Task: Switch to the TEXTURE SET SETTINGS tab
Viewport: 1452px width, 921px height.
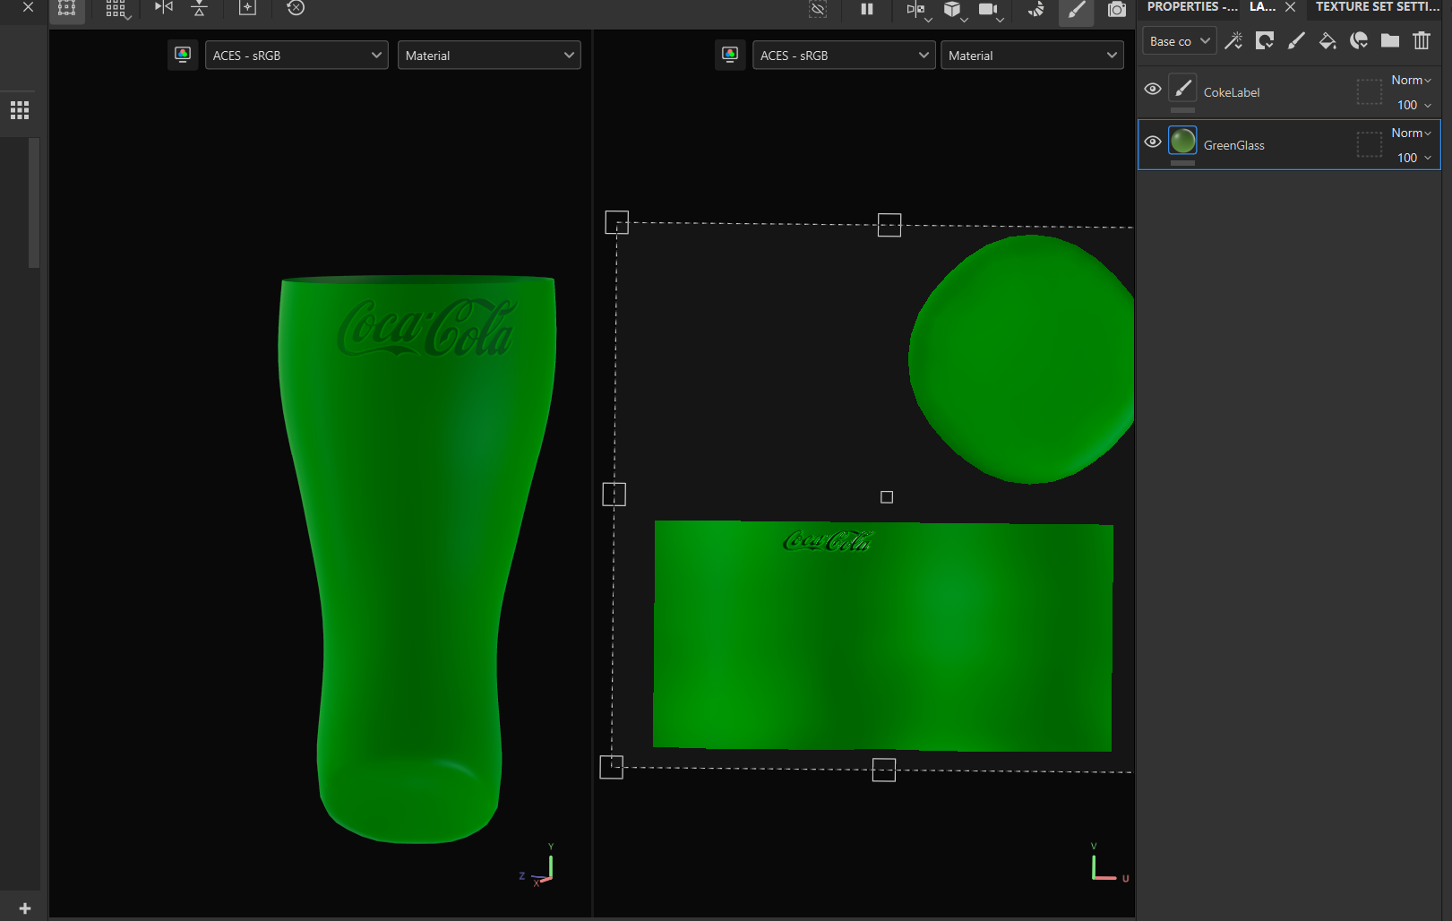Action: point(1377,7)
